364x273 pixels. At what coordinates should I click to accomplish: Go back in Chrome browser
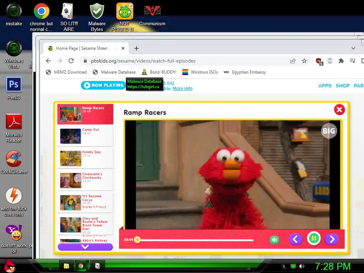[x=48, y=61]
